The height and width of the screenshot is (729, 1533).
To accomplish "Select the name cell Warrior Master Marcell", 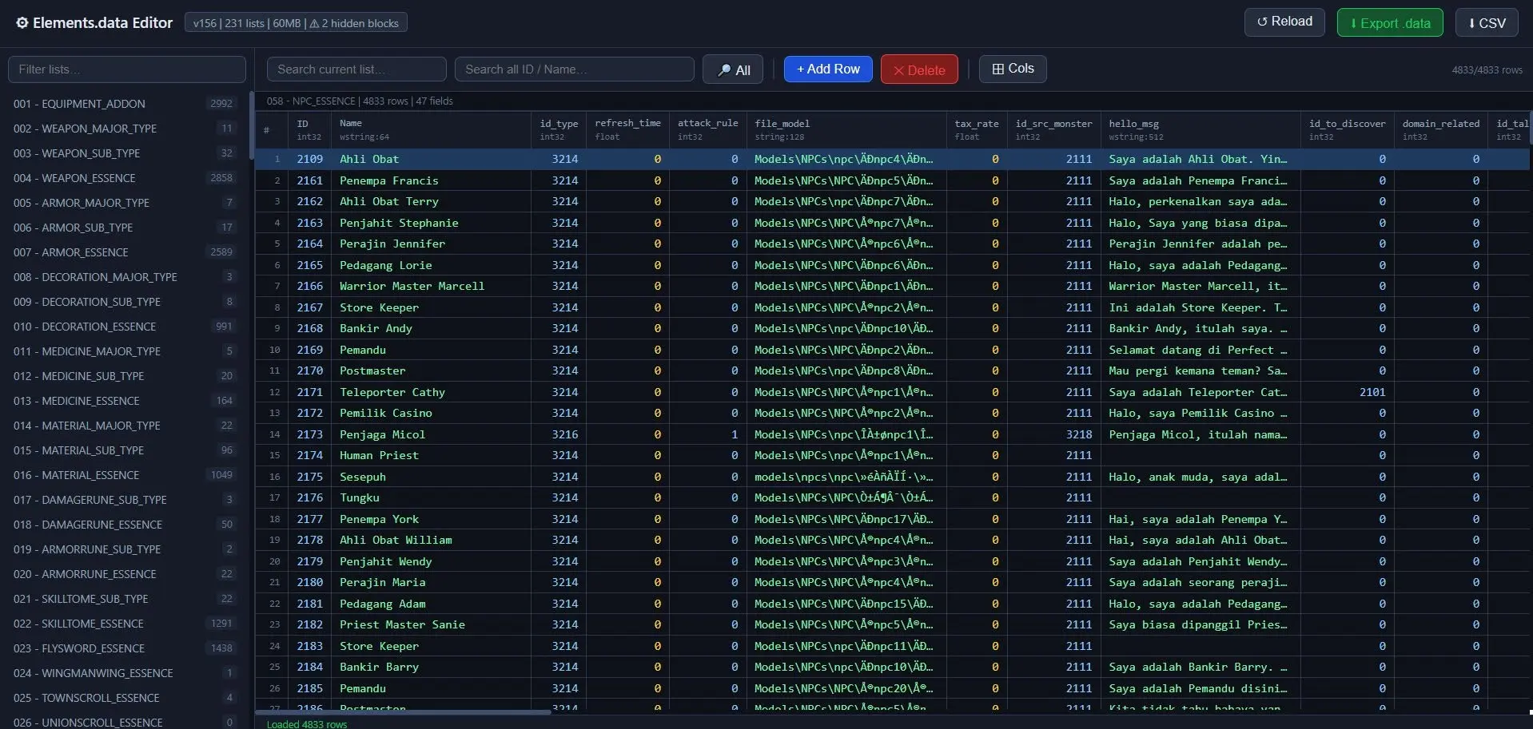I will [x=432, y=286].
